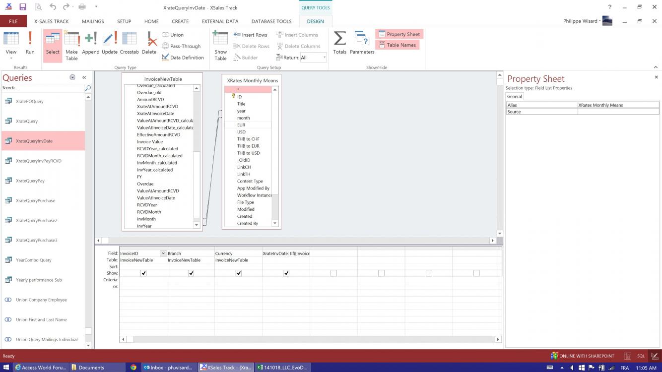Open the Queries pane options dropdown
Screen dimensions: 662x372
tap(72, 77)
